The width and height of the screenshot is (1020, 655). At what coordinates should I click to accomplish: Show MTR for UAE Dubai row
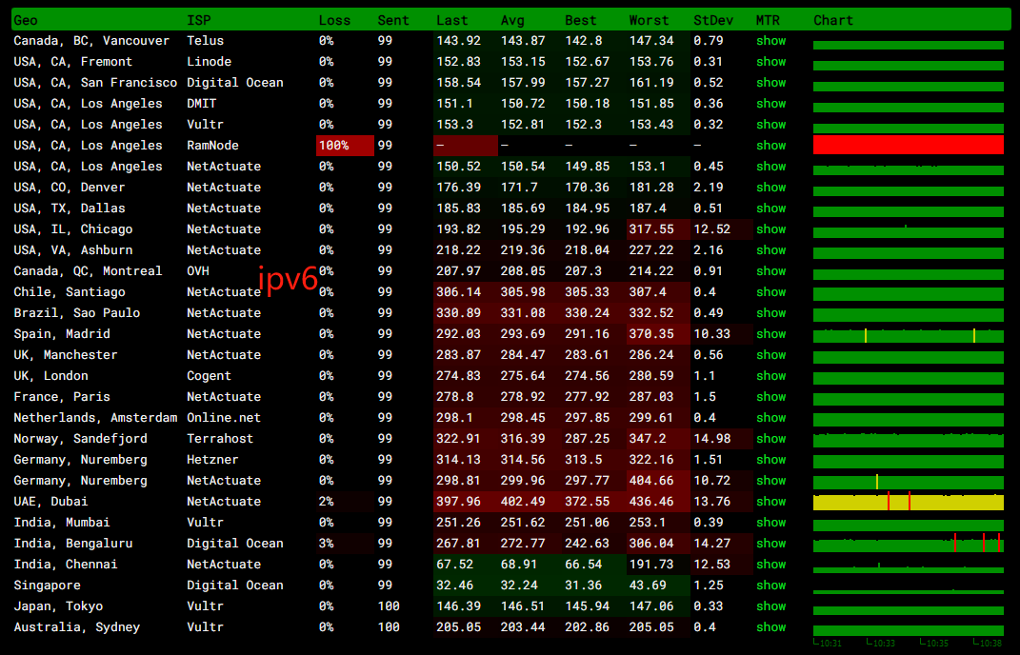[x=770, y=502]
